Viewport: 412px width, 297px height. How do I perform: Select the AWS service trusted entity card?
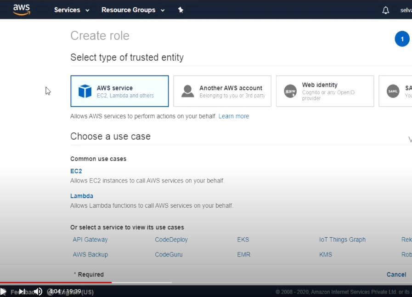(119, 91)
